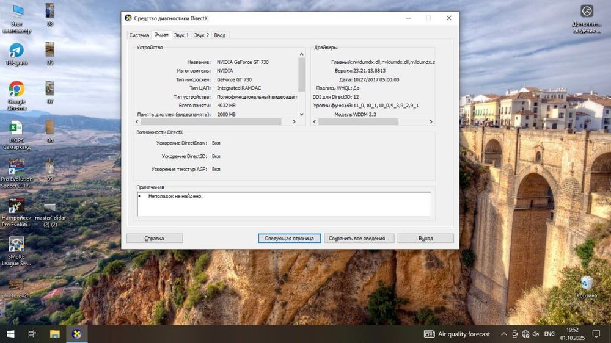
Task: Open Task View on the taskbar
Action: pyautogui.click(x=32, y=334)
